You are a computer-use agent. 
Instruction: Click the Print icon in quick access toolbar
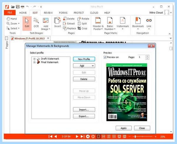point(23,7)
